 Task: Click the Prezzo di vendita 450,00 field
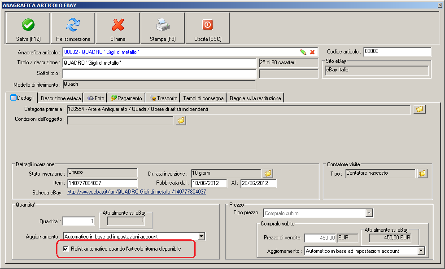(320, 238)
